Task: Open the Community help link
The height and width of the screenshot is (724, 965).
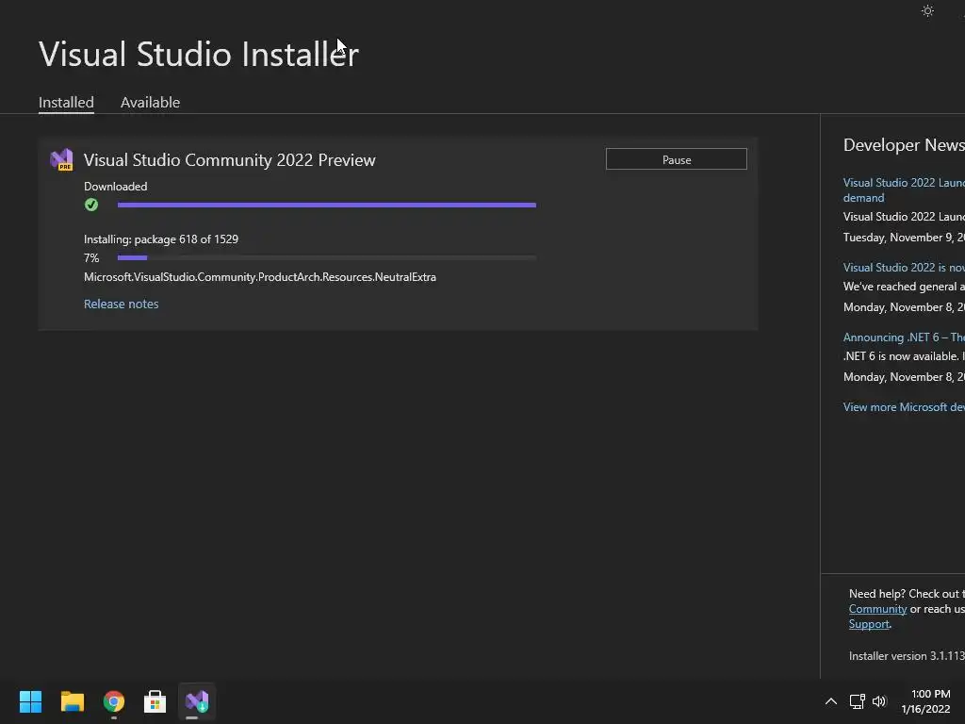Action: (877, 609)
